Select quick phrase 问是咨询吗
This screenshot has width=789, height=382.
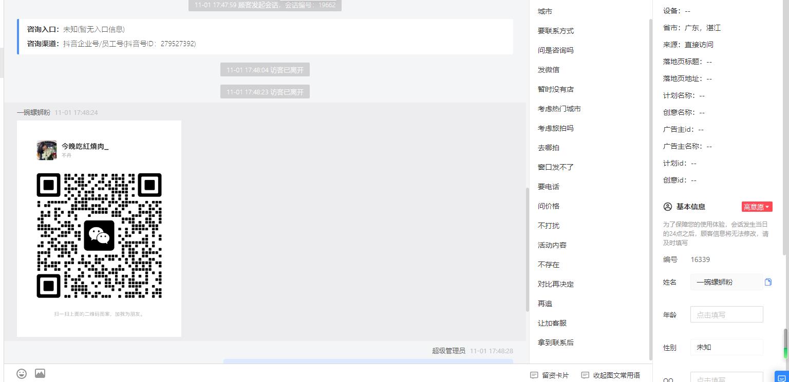[x=556, y=50]
